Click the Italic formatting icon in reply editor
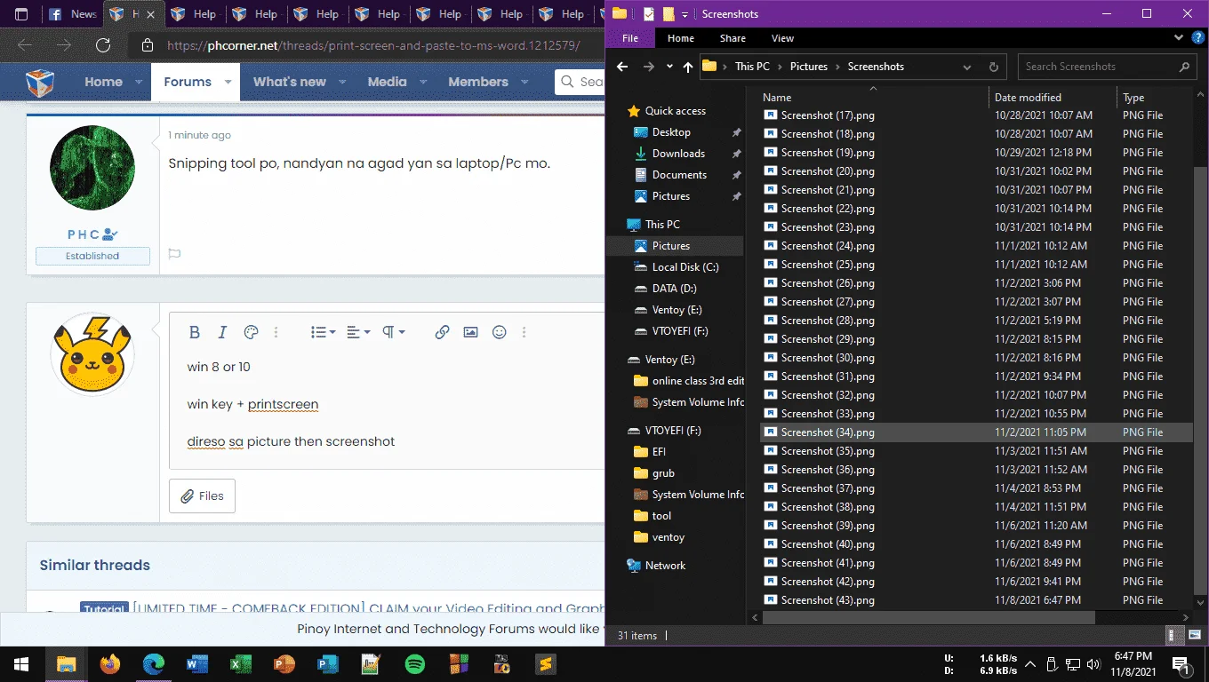The height and width of the screenshot is (682, 1209). pos(223,332)
